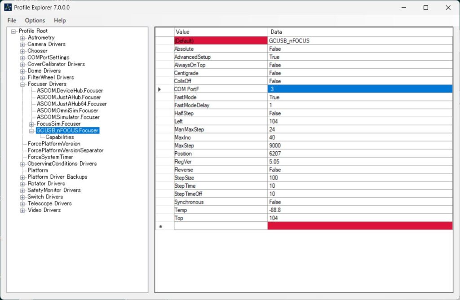Image resolution: width=460 pixels, height=300 pixels.
Task: Open the Options menu
Action: [35, 20]
